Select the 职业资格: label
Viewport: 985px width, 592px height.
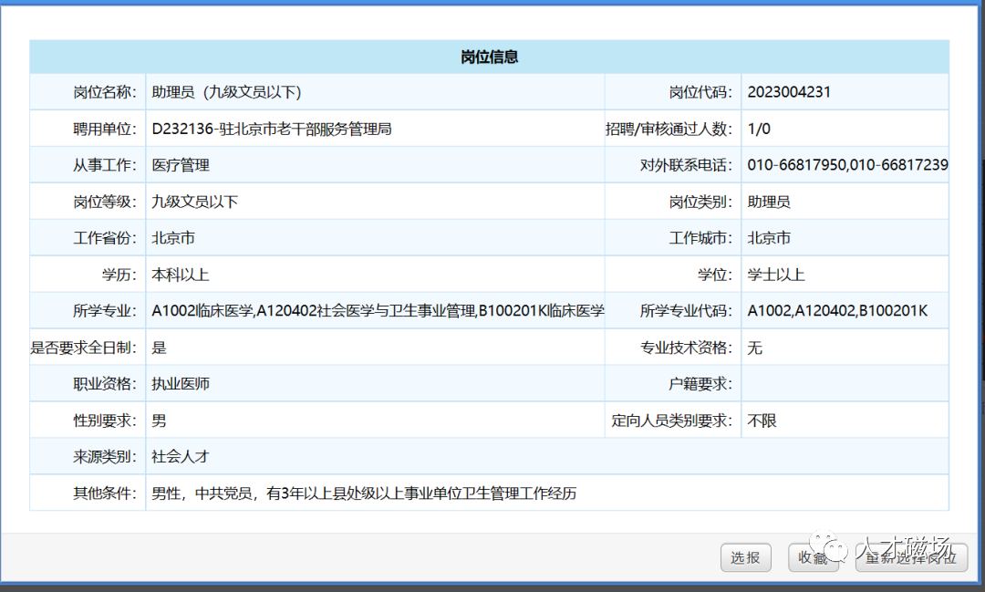pyautogui.click(x=105, y=384)
